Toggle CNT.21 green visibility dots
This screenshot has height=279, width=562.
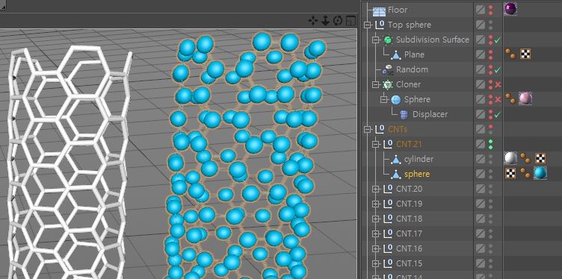click(491, 145)
